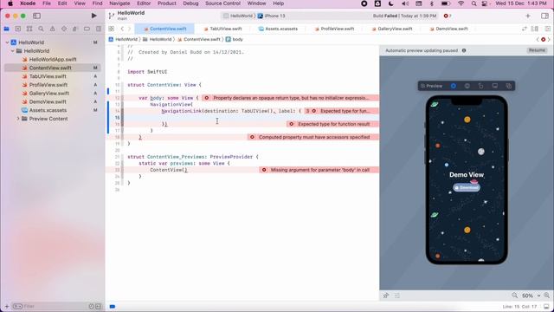This screenshot has height=312, width=554.
Task: Click the plus Library button in the toolbar
Action: [x=528, y=16]
